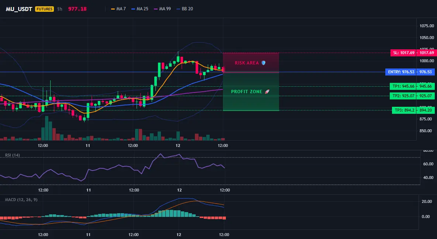Toggle the MA 7 legend indicator
The image size is (437, 239).
118,9
